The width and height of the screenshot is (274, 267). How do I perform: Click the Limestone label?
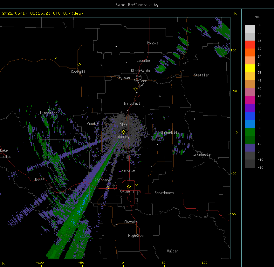point(49,113)
